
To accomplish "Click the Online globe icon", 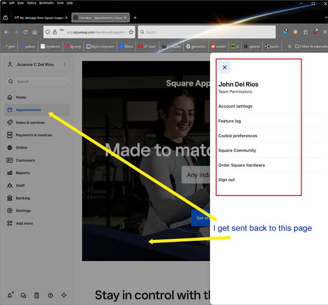I will coord(10,147).
